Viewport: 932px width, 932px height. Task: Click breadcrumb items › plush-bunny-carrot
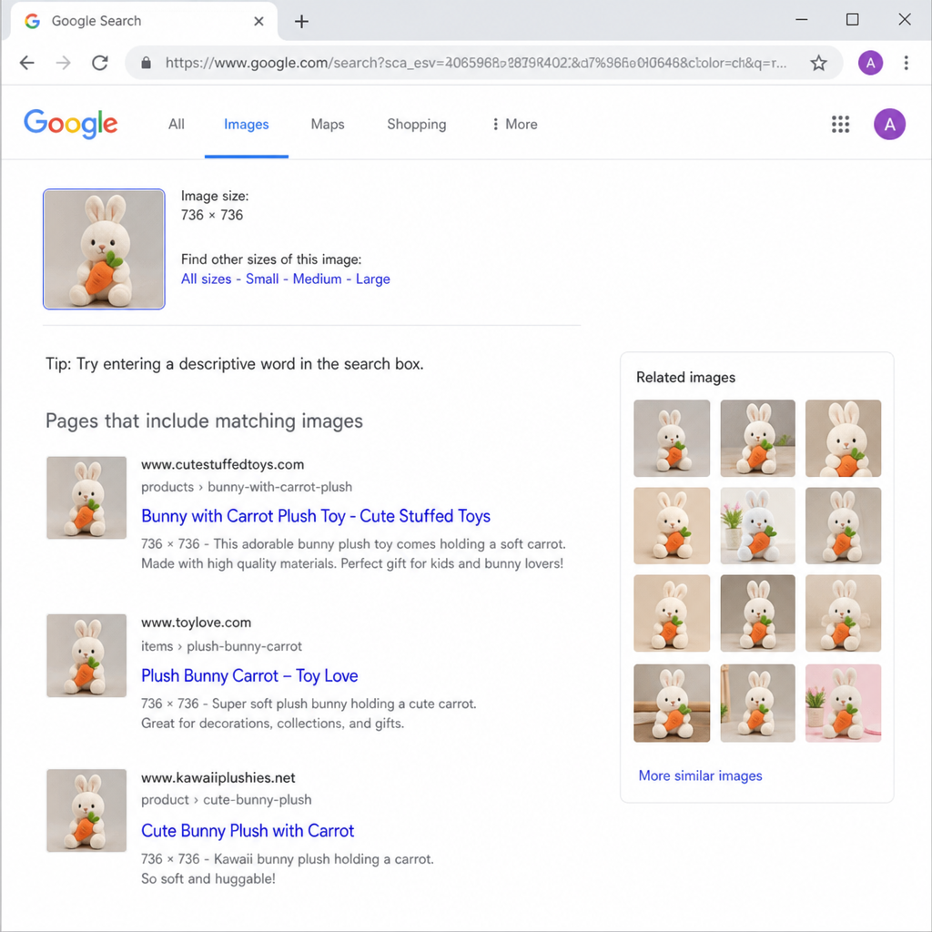[221, 646]
